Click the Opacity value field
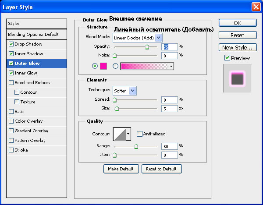Image resolution: width=263 pixels, height=205 pixels. 169,47
